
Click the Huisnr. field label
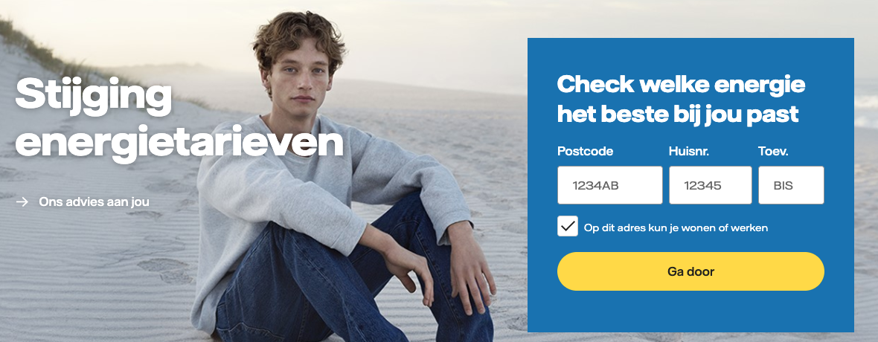[689, 151]
